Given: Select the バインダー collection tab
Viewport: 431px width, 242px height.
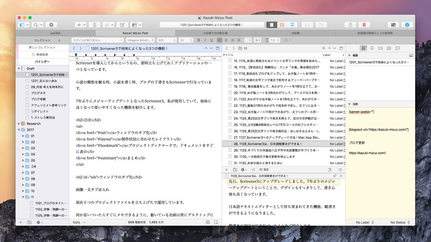Looking at the screenshot, I should tap(42, 62).
